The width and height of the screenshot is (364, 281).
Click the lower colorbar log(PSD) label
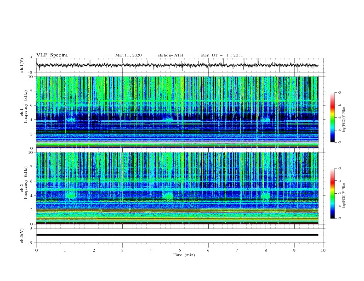point(344,196)
